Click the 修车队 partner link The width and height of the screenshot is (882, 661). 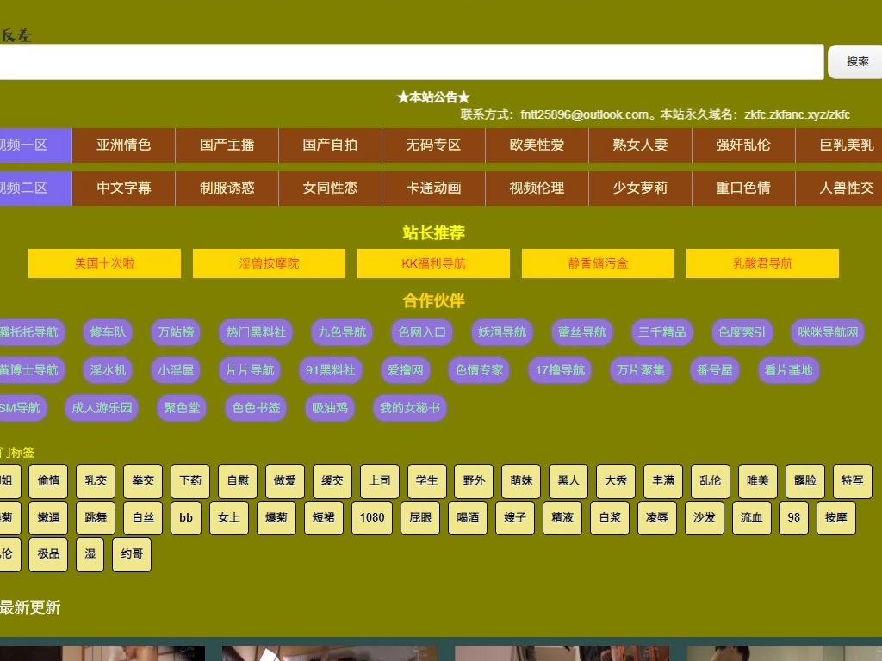108,332
